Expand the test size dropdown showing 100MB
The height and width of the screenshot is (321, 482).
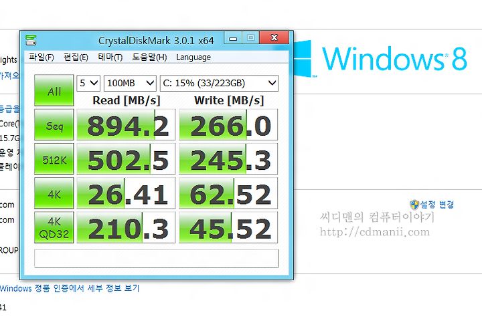click(x=130, y=83)
